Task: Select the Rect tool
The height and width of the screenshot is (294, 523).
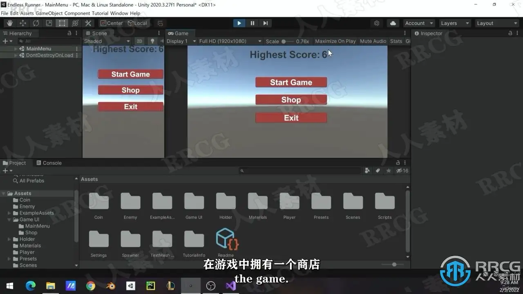Action: [62, 23]
